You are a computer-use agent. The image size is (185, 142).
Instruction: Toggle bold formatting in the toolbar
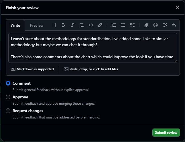63,25
